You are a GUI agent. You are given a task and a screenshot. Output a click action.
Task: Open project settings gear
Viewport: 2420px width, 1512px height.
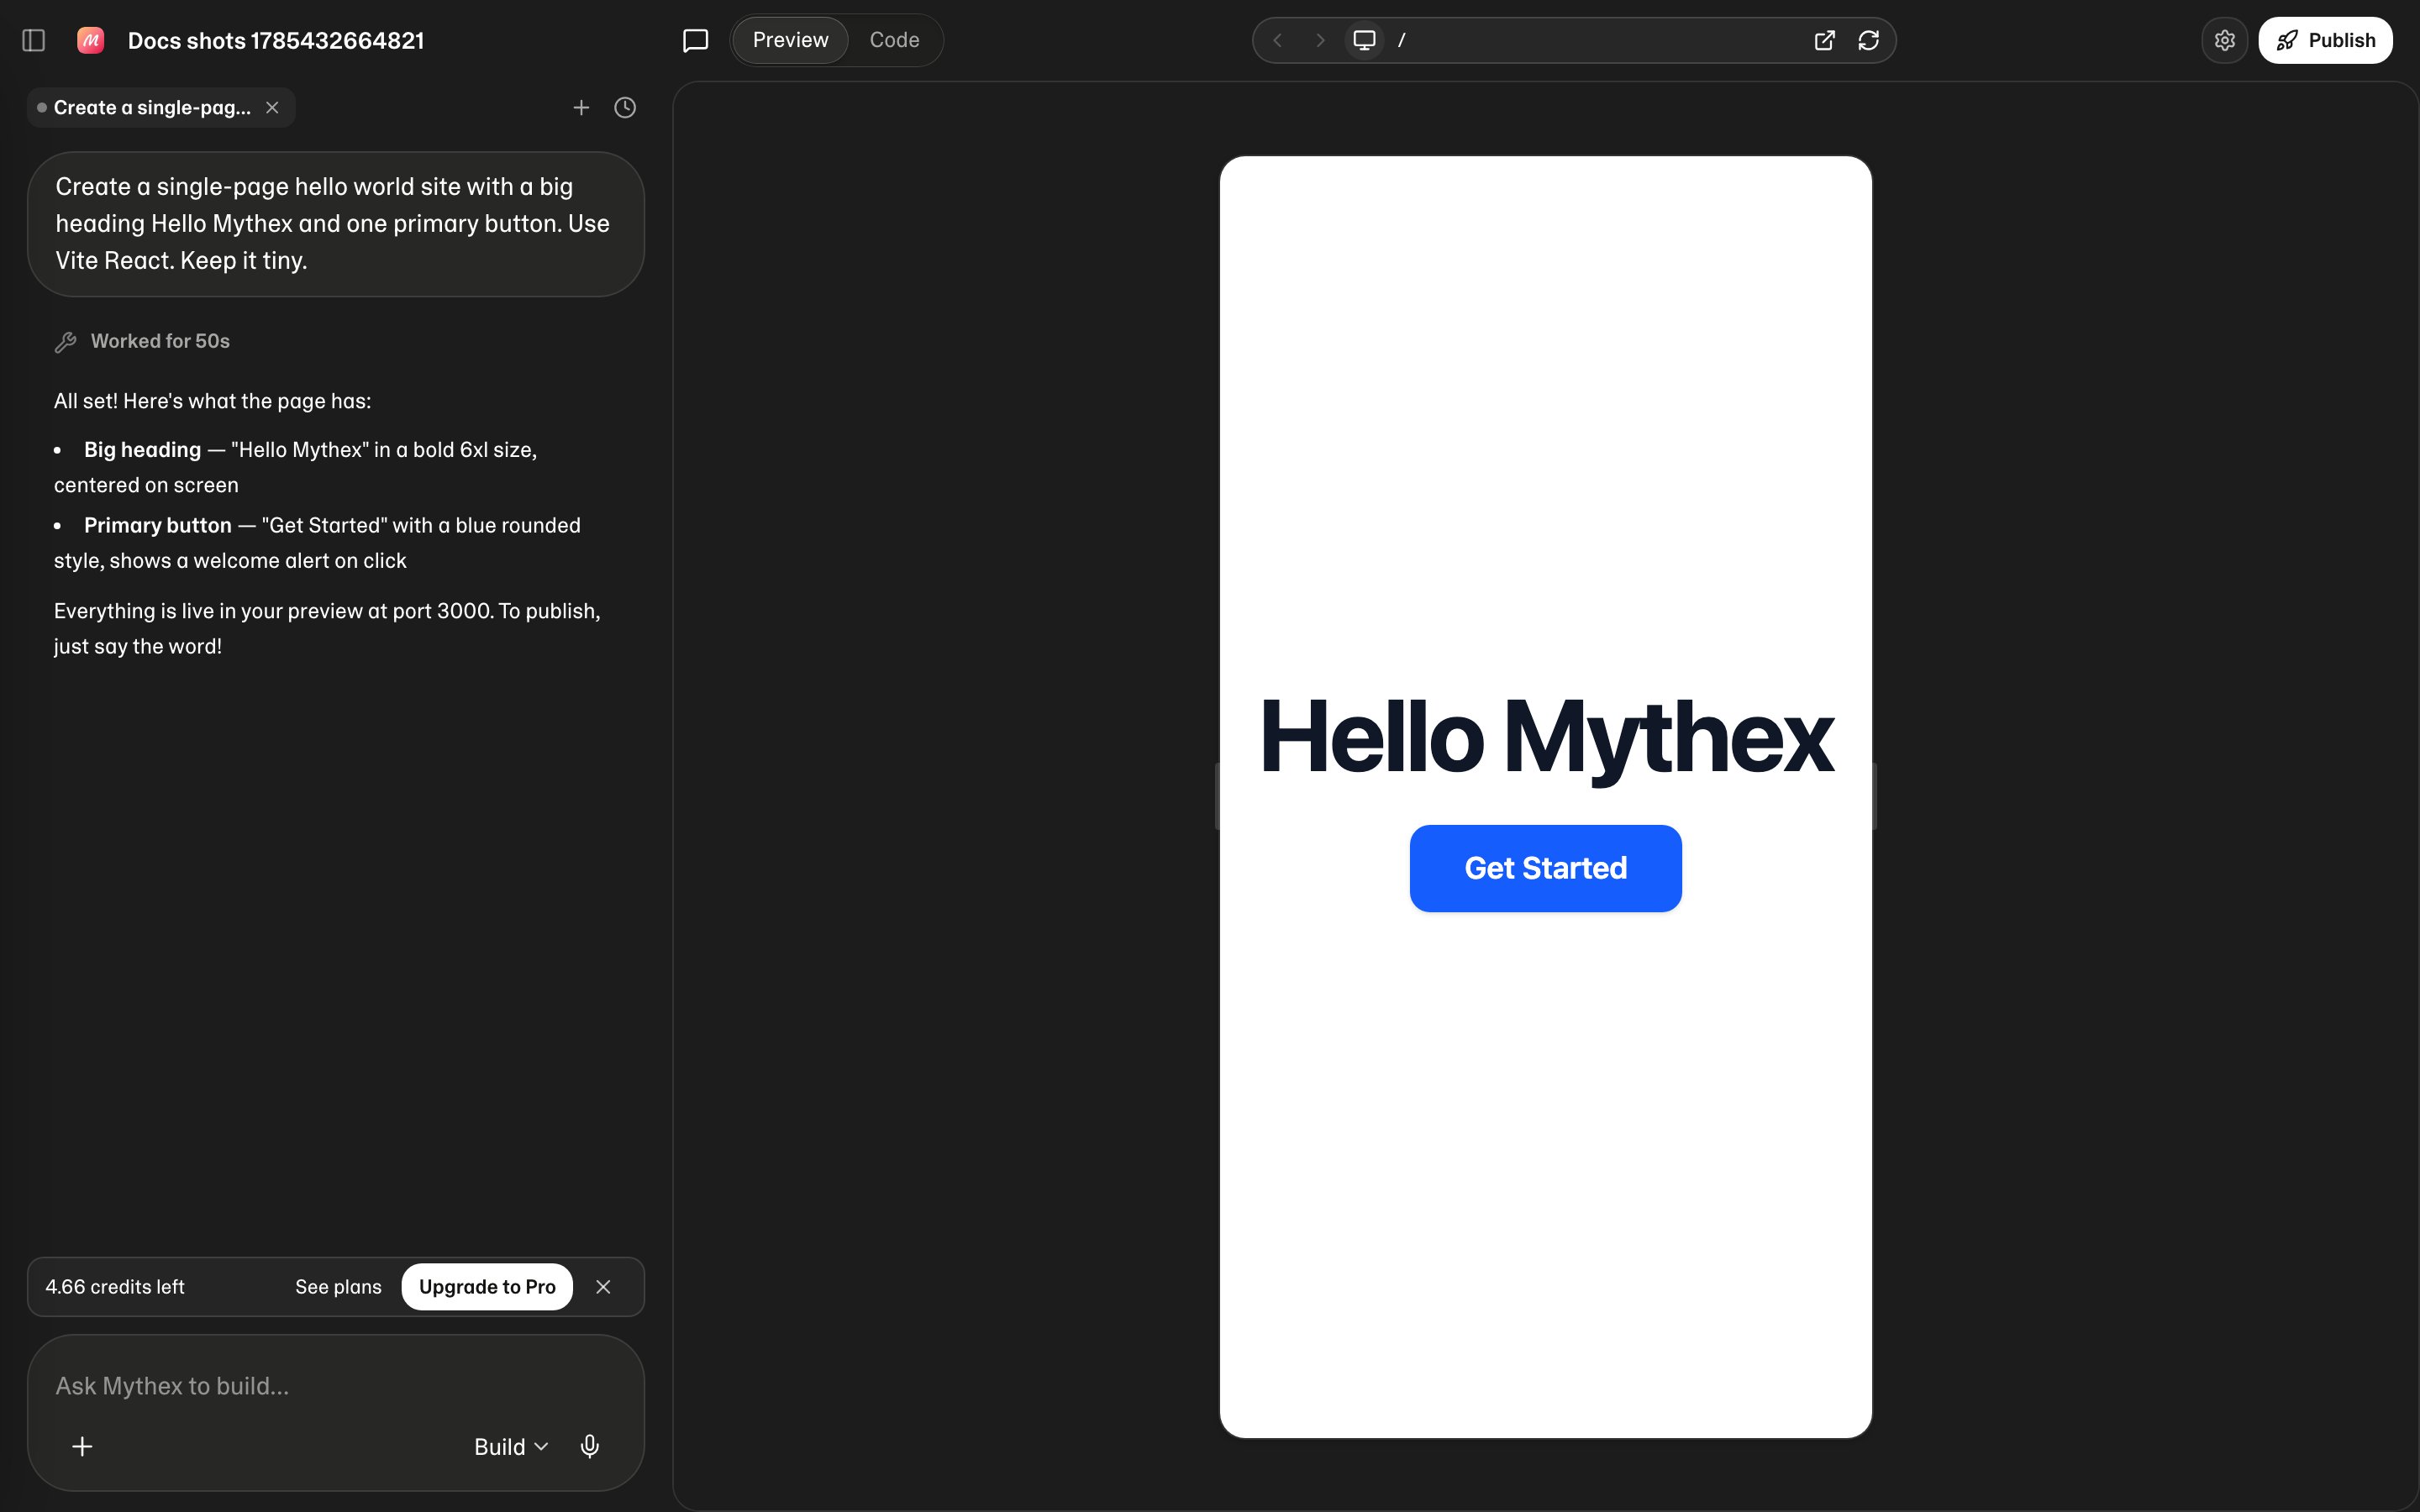(2224, 40)
